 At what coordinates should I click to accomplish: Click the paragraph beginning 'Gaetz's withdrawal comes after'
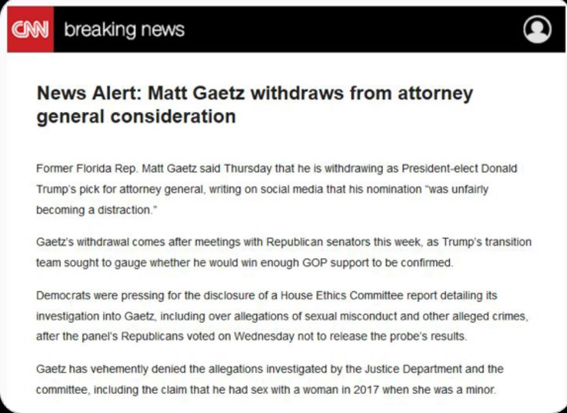click(x=283, y=252)
